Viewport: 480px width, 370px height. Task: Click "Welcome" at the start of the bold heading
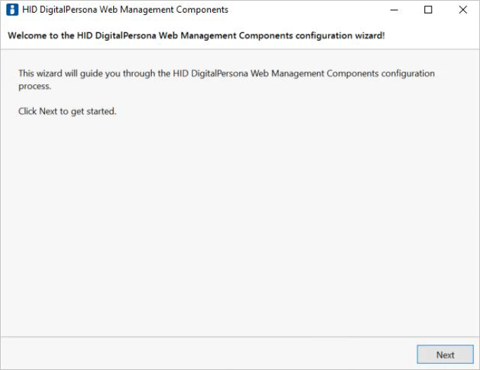pos(27,35)
